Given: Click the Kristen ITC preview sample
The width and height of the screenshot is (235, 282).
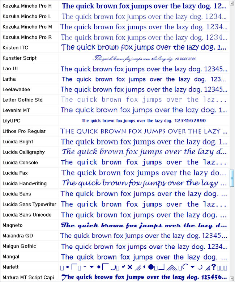Looking at the screenshot, I should tap(144, 48).
